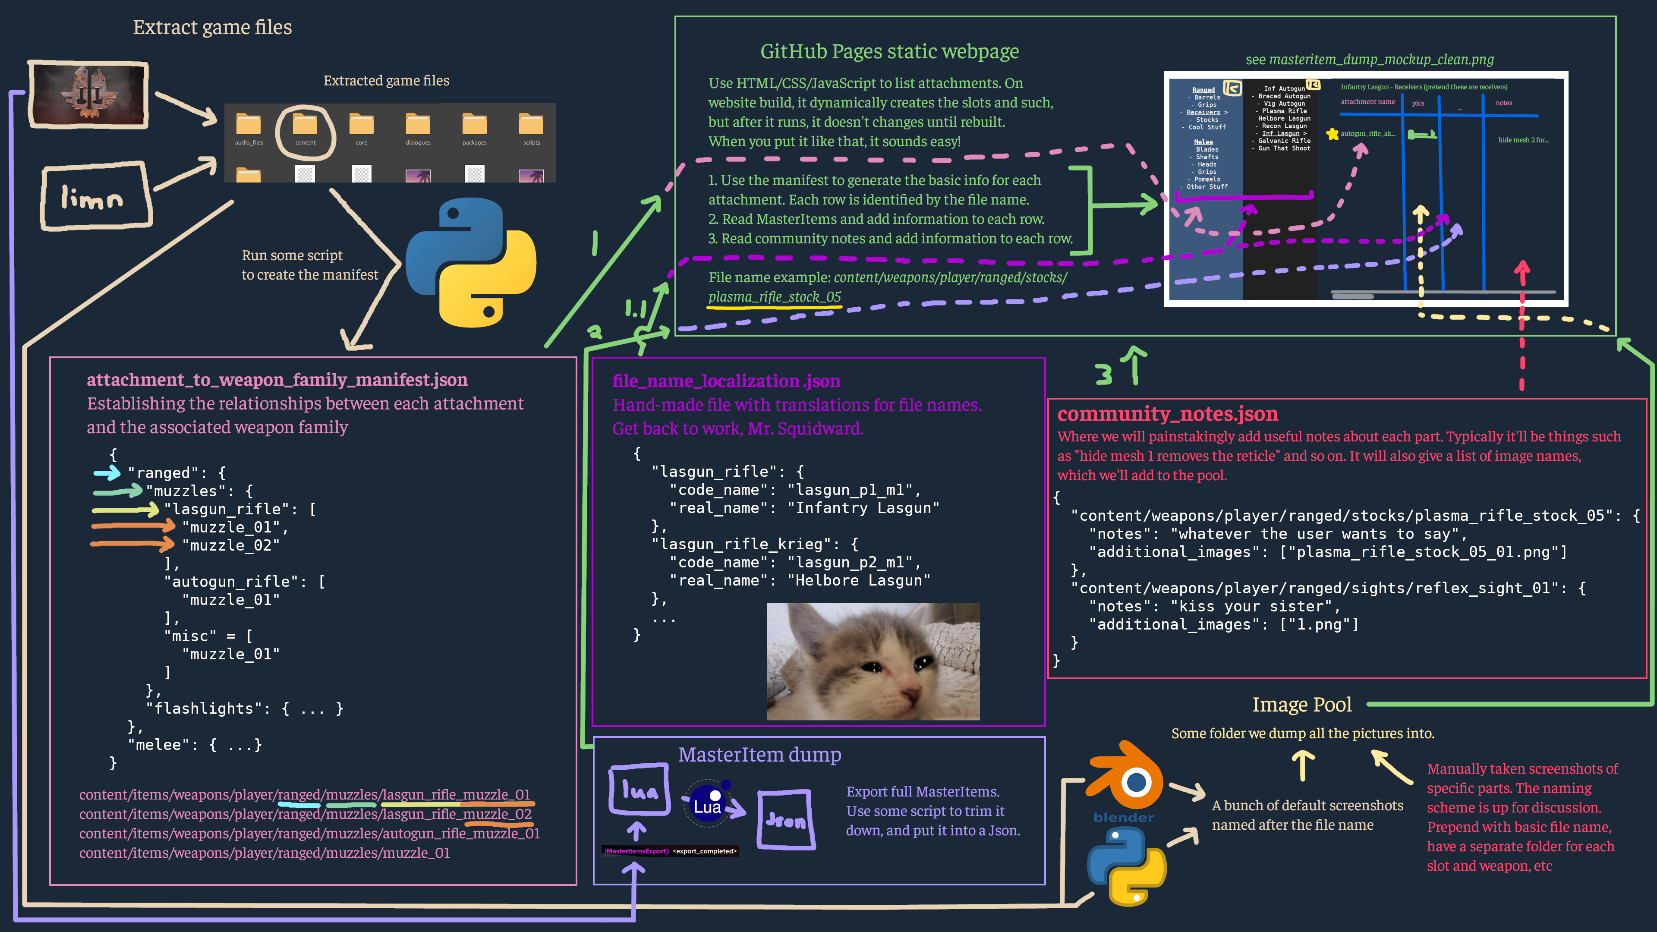The image size is (1657, 932).
Task: Click the green gun picture in the pics column
Action: point(1422,135)
